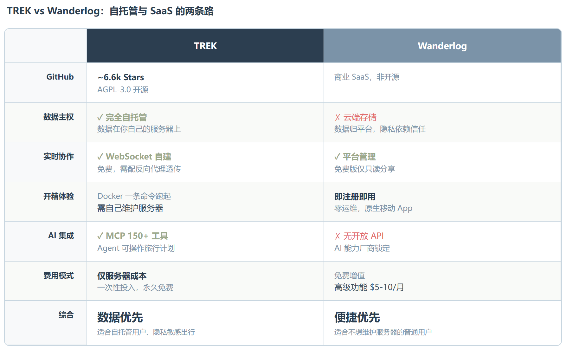
Task: Click the '完全自托管' green text
Action: point(126,117)
